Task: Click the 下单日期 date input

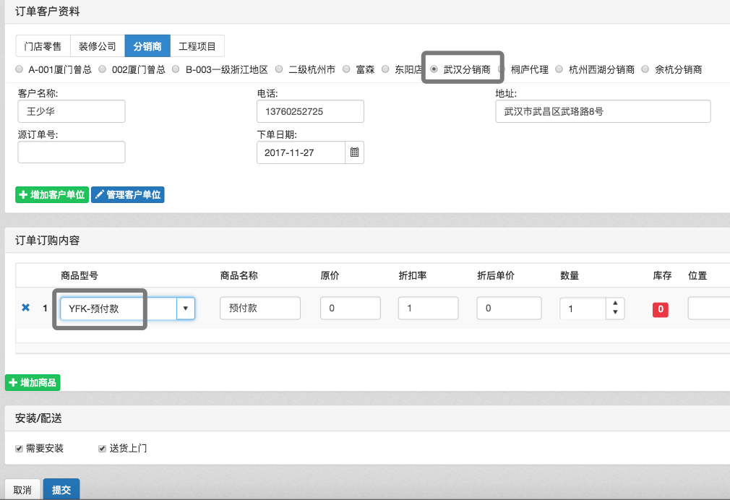Action: click(301, 152)
